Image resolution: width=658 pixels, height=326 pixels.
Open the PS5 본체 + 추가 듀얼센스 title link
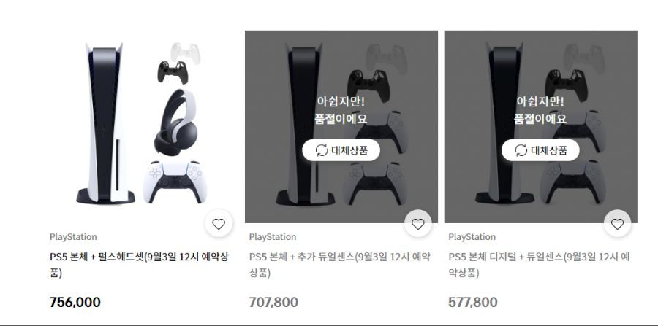tap(339, 265)
